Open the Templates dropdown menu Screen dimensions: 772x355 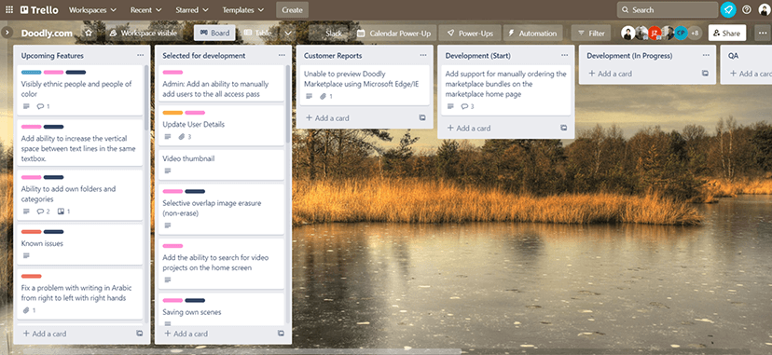(x=242, y=10)
